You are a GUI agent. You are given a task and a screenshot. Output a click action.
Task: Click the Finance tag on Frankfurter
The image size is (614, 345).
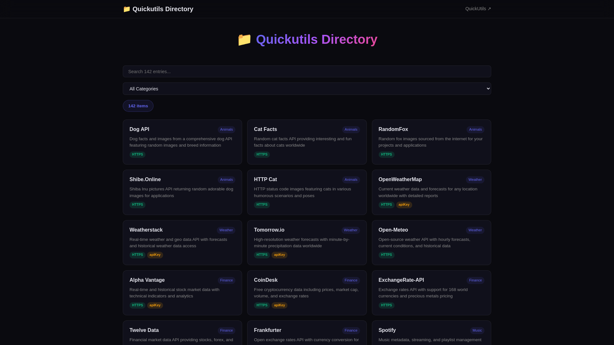pos(351,331)
